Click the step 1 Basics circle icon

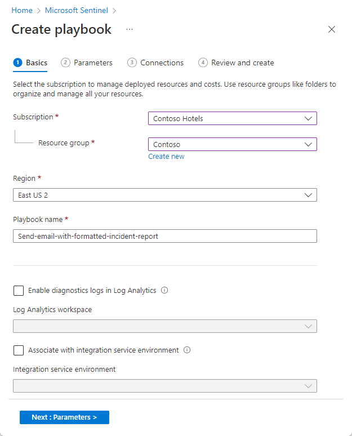(17, 63)
